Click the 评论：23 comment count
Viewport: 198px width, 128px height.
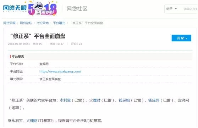(x=76, y=44)
